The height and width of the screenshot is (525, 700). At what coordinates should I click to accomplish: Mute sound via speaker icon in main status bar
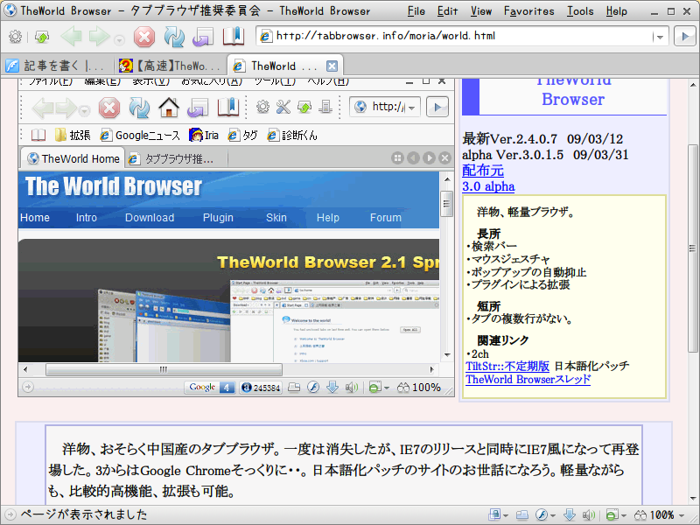589,514
